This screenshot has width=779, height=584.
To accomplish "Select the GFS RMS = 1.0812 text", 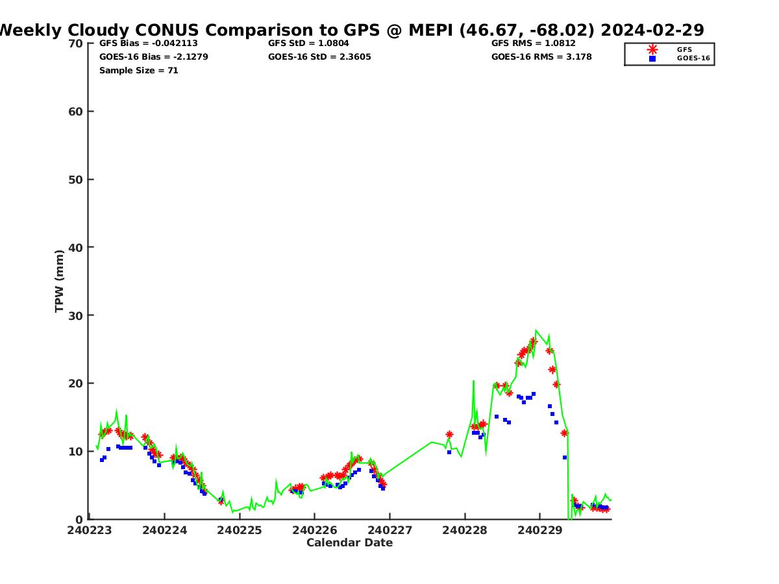I will click(533, 43).
